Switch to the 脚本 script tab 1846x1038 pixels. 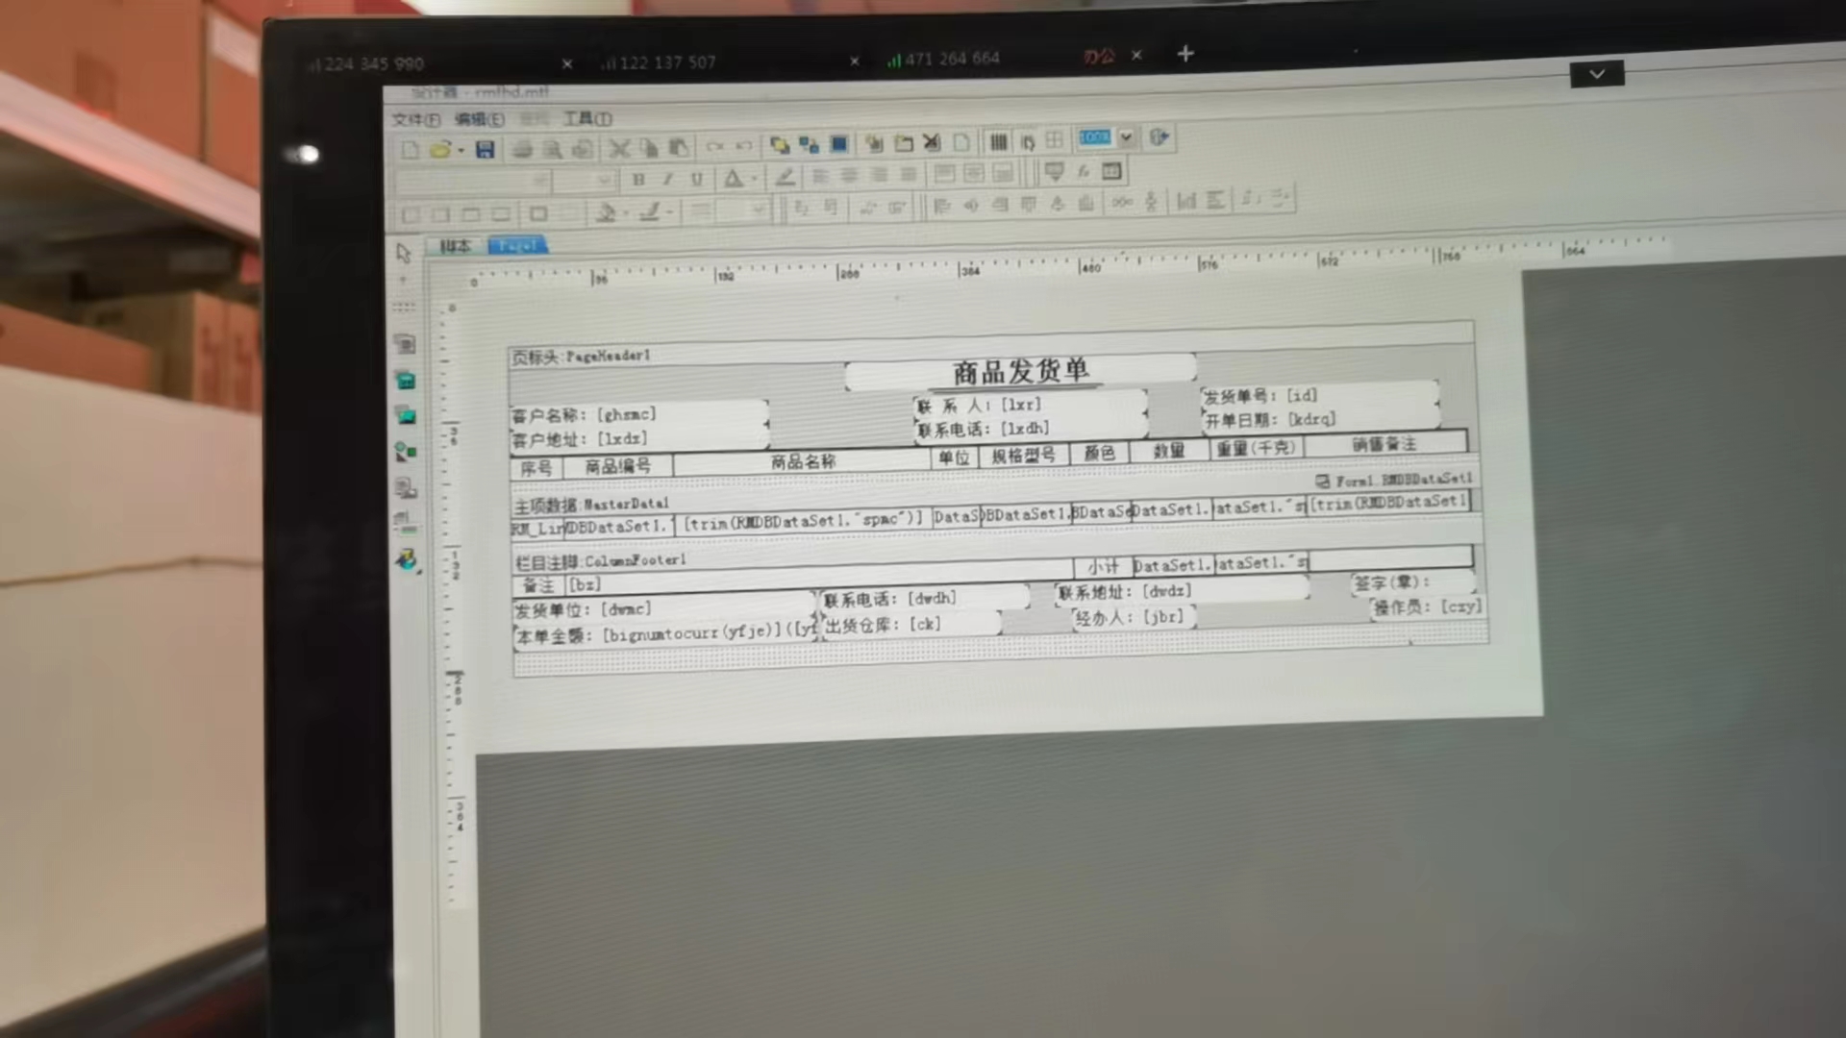455,246
